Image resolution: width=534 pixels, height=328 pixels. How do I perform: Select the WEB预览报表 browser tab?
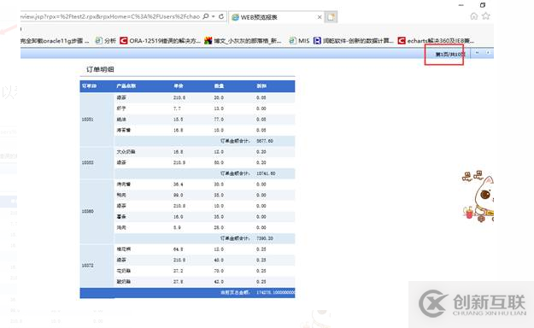276,17
